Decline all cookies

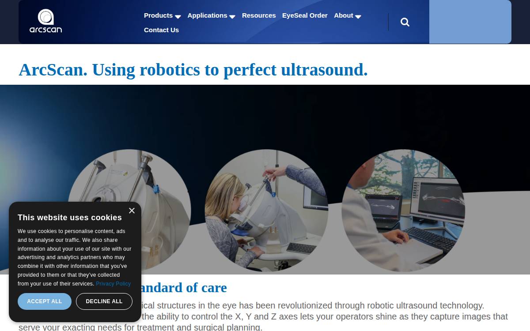tap(104, 301)
